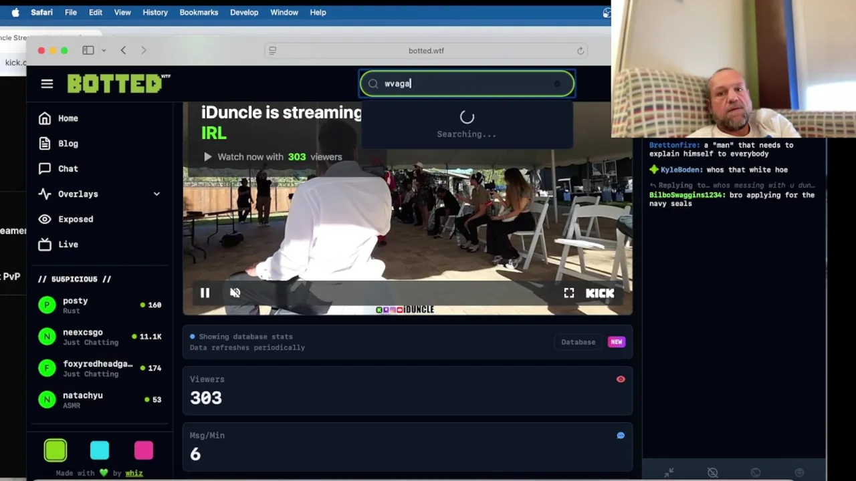Image resolution: width=856 pixels, height=481 pixels.
Task: Open the Window menu
Action: (x=284, y=12)
